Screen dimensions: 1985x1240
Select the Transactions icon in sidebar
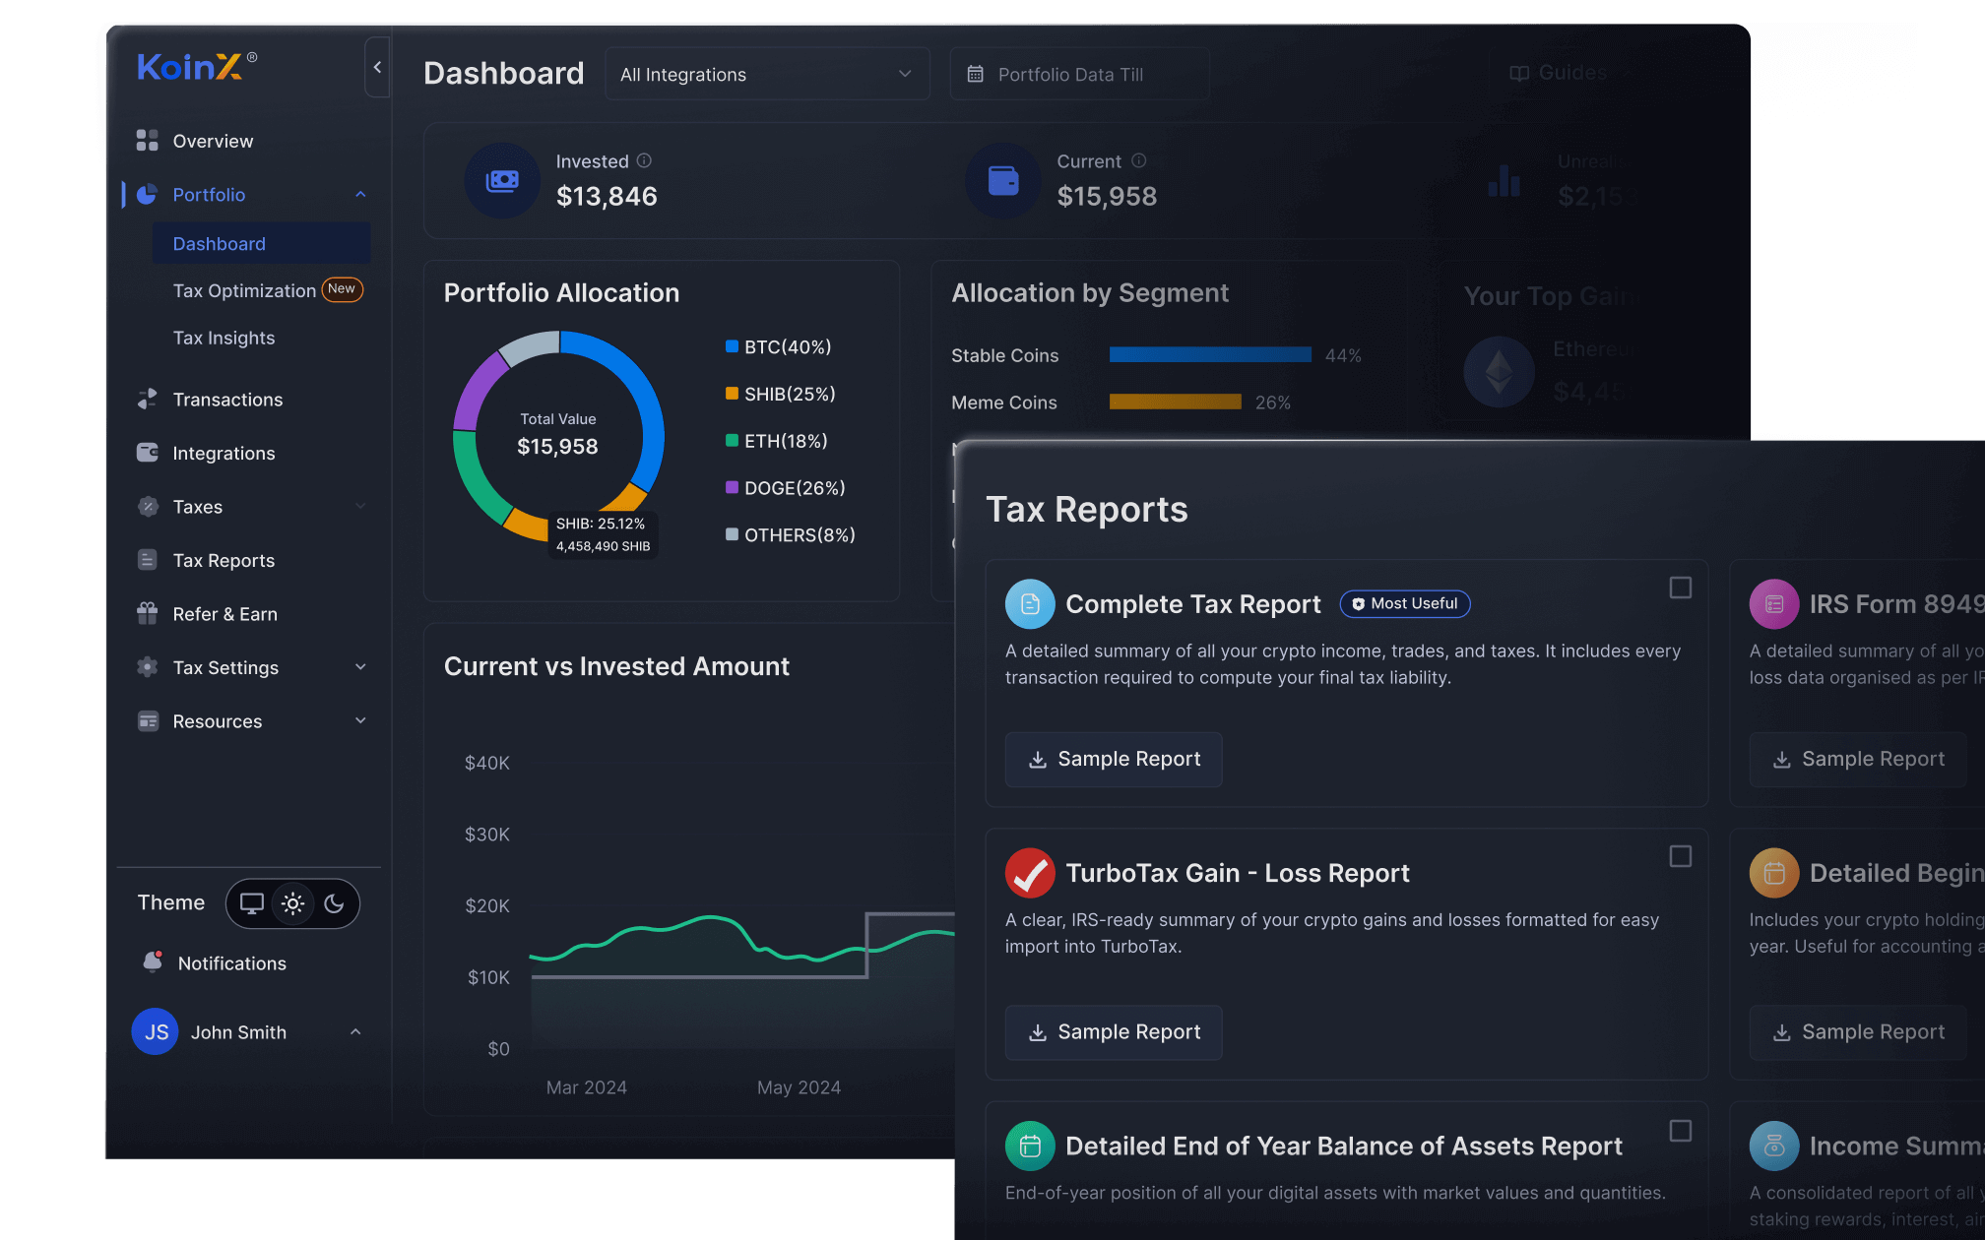click(x=147, y=399)
